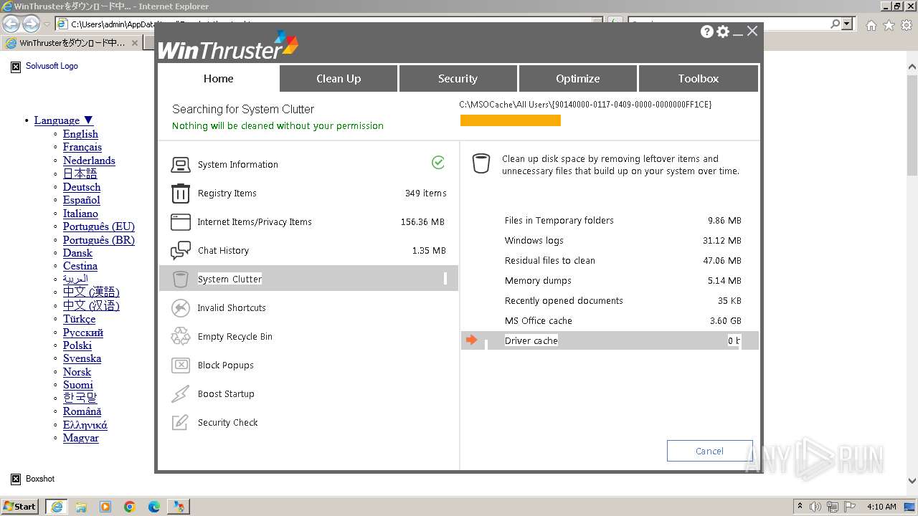The height and width of the screenshot is (516, 918).
Task: Switch to the Clean Up tab
Action: point(339,79)
